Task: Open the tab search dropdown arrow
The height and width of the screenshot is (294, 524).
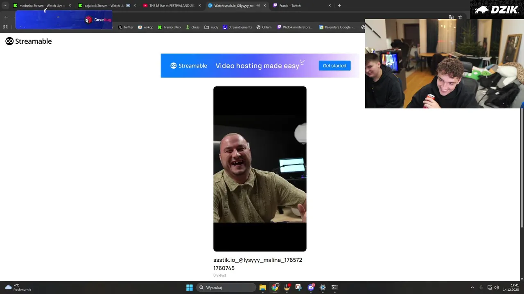Action: click(5, 6)
